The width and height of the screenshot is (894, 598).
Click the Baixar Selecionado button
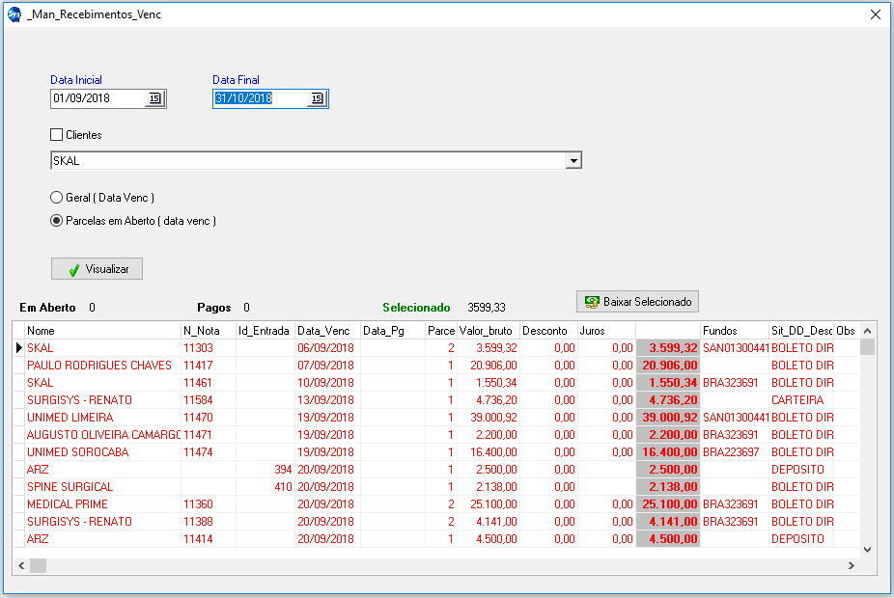tap(637, 302)
